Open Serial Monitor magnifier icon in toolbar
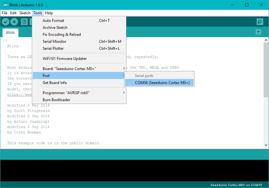This screenshot has width=269, height=188. pyautogui.click(x=260, y=22)
